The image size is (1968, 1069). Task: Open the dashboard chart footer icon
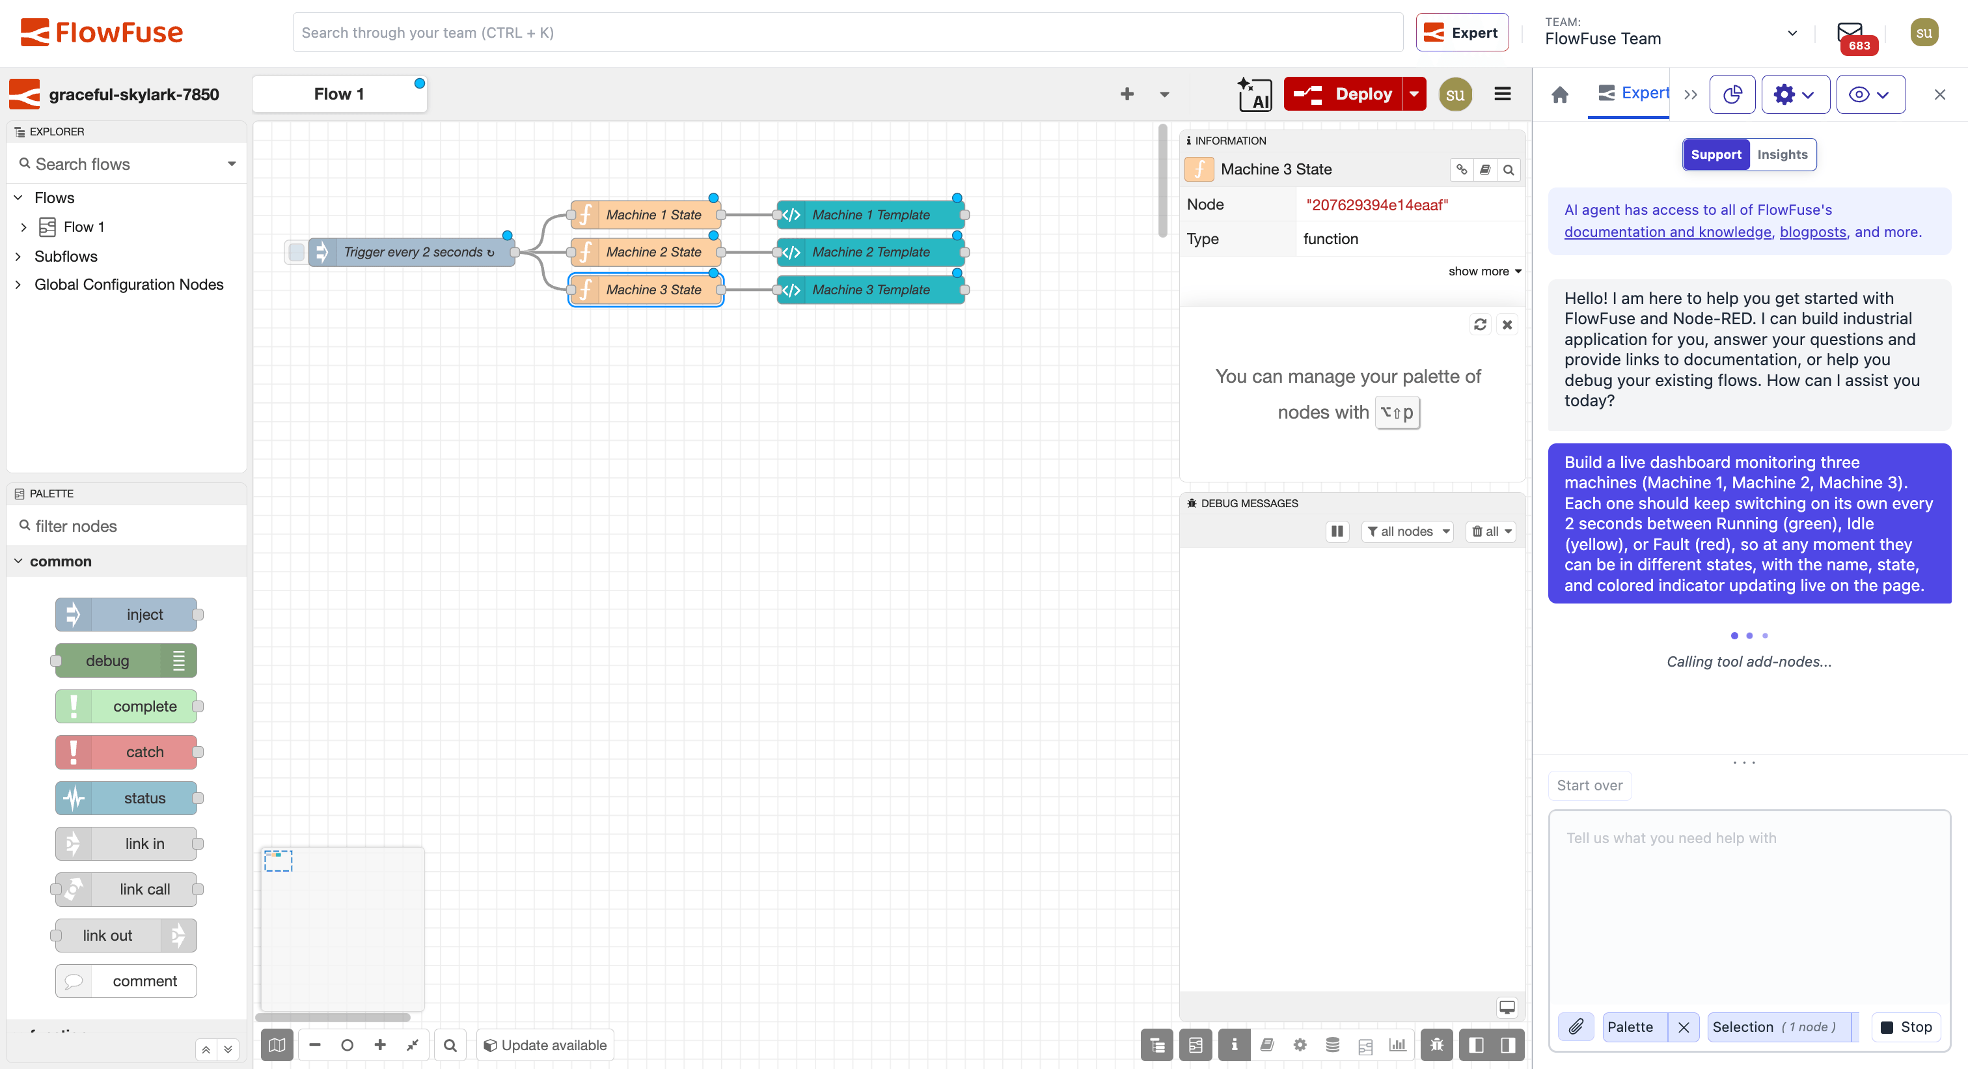(x=1397, y=1044)
